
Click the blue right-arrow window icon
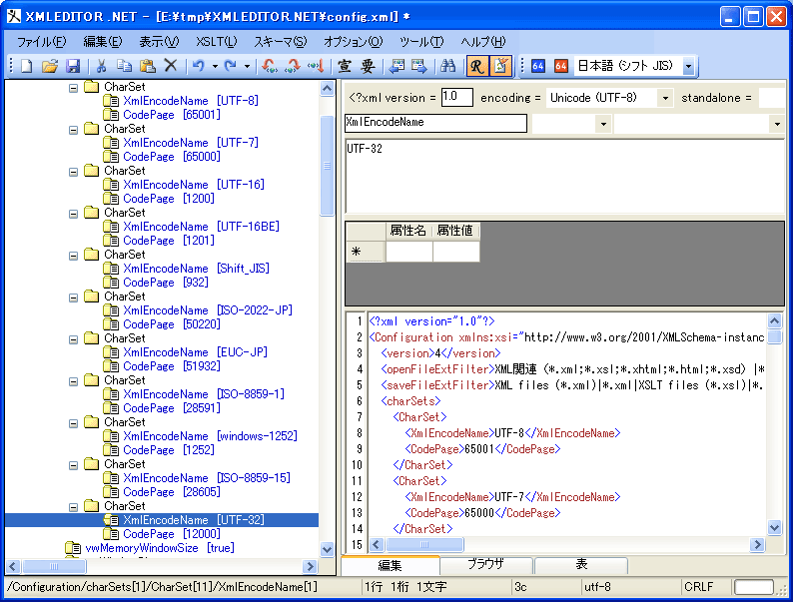419,66
